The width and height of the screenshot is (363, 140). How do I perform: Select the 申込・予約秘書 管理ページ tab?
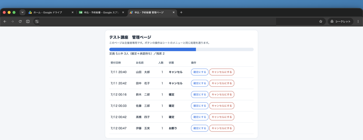(x=152, y=12)
